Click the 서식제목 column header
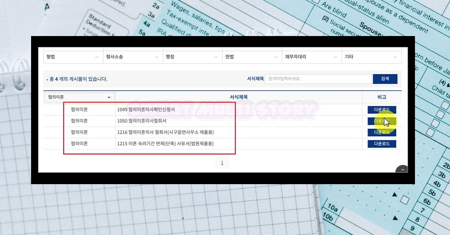 point(238,97)
